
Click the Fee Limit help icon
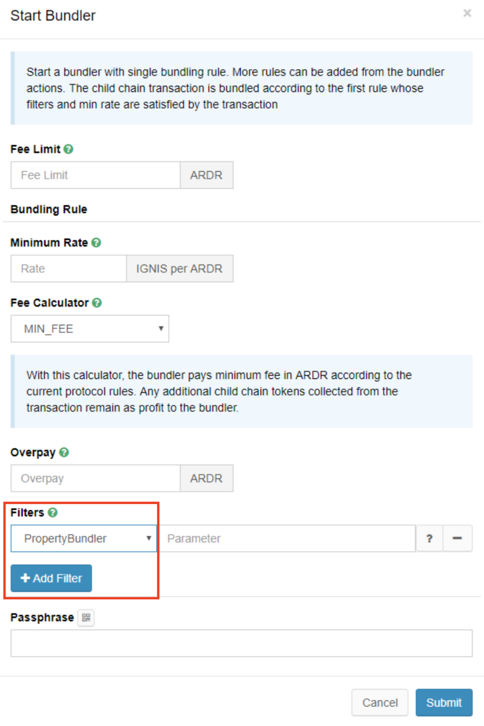[68, 149]
